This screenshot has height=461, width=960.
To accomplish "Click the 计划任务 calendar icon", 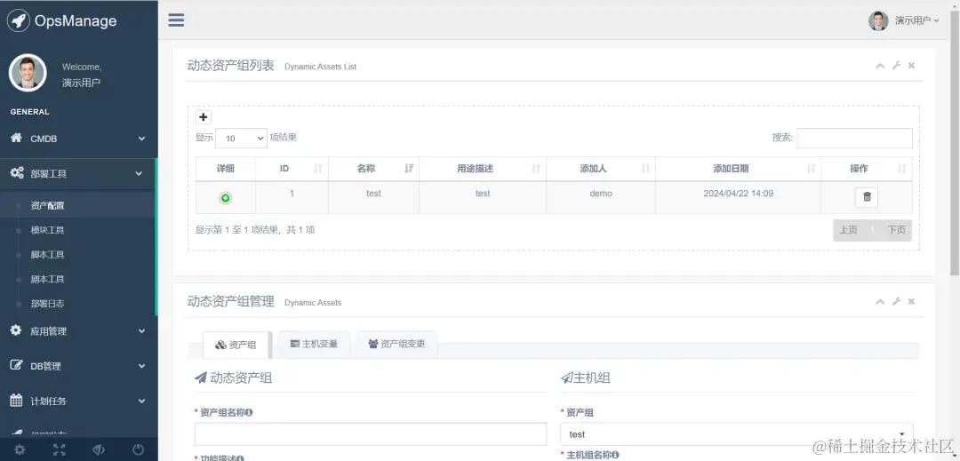I will (17, 401).
